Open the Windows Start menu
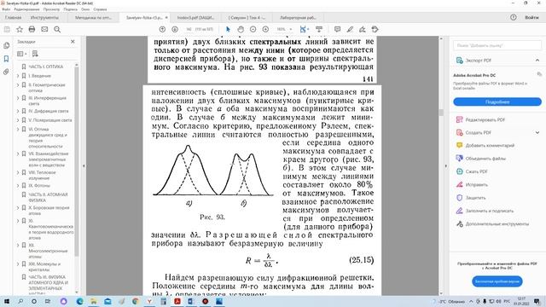The height and width of the screenshot is (307, 546). pyautogui.click(x=6, y=301)
